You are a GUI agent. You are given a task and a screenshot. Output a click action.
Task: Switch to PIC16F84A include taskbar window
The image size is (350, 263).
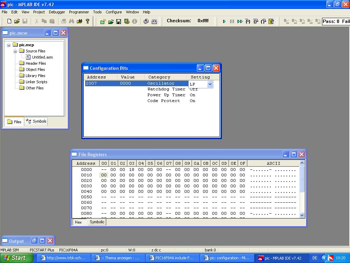click(x=172, y=258)
